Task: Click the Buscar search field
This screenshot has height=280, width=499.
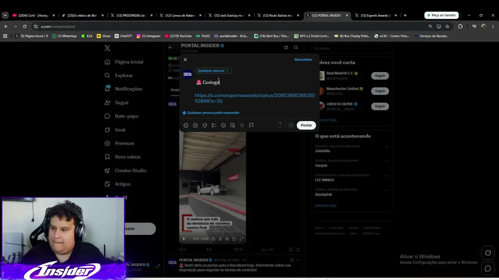Action: (353, 48)
